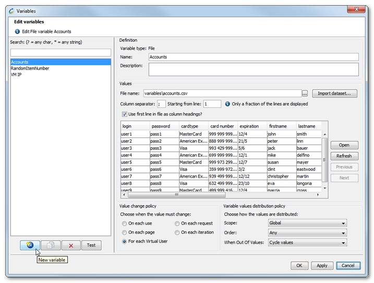Click the browse file ellipsis button

(305, 93)
